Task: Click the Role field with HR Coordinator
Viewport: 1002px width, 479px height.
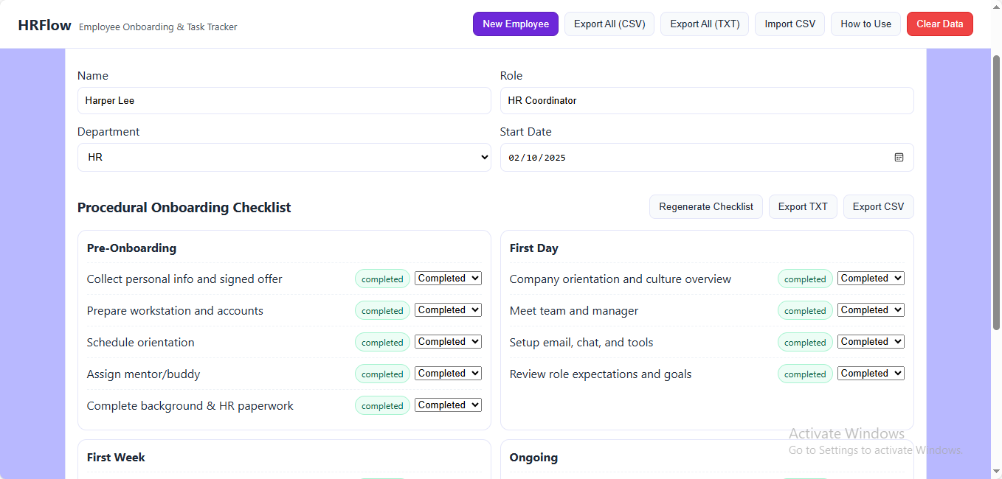Action: pos(707,101)
